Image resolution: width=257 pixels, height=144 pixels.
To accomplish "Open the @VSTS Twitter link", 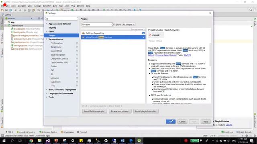I will pos(188,55).
